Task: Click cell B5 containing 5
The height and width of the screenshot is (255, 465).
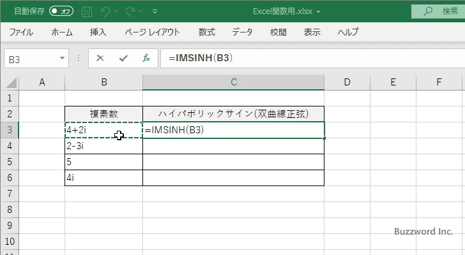Action: pos(103,162)
